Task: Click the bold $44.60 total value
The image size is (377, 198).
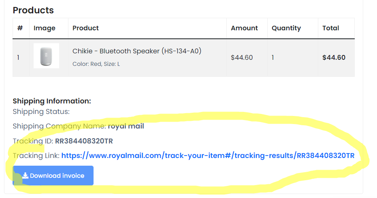Action: pos(334,58)
